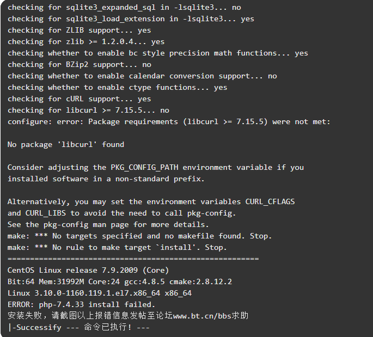373x337 pixels.
Task: Click the calendar conversion support line
Action: (142, 76)
